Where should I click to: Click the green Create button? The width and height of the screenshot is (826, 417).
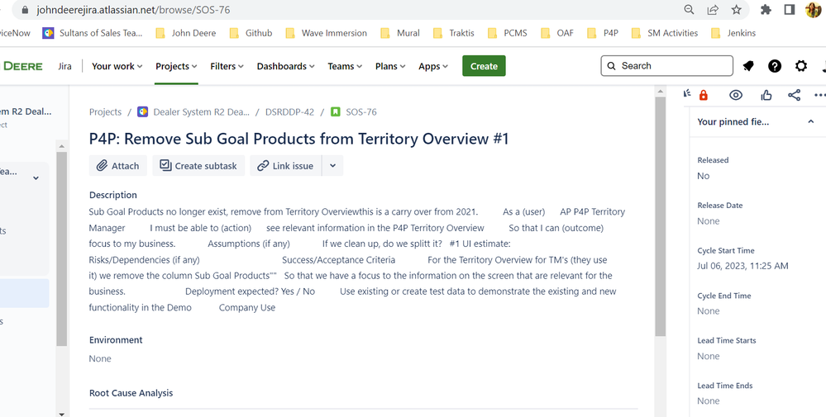484,66
